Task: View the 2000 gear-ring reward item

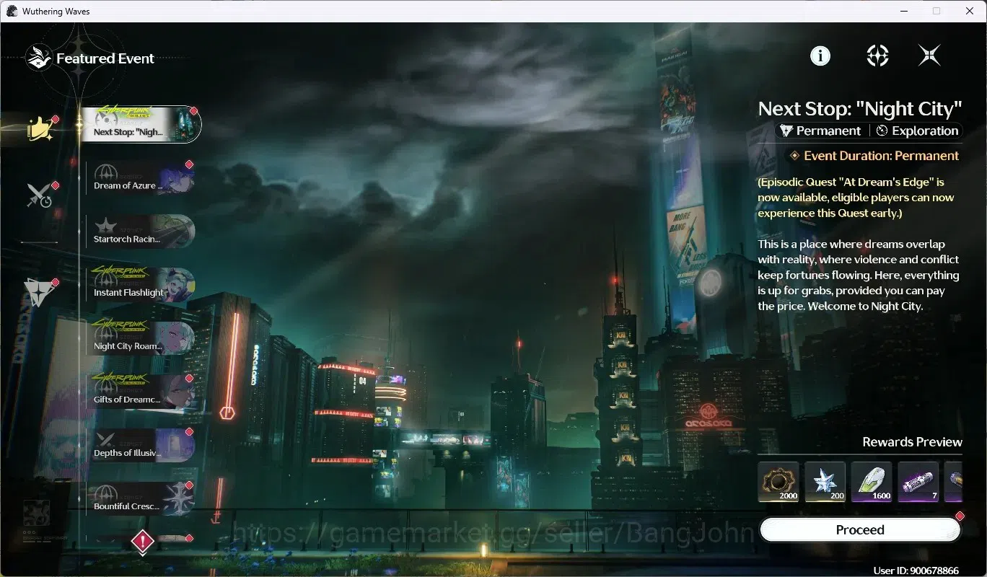Action: [x=778, y=482]
